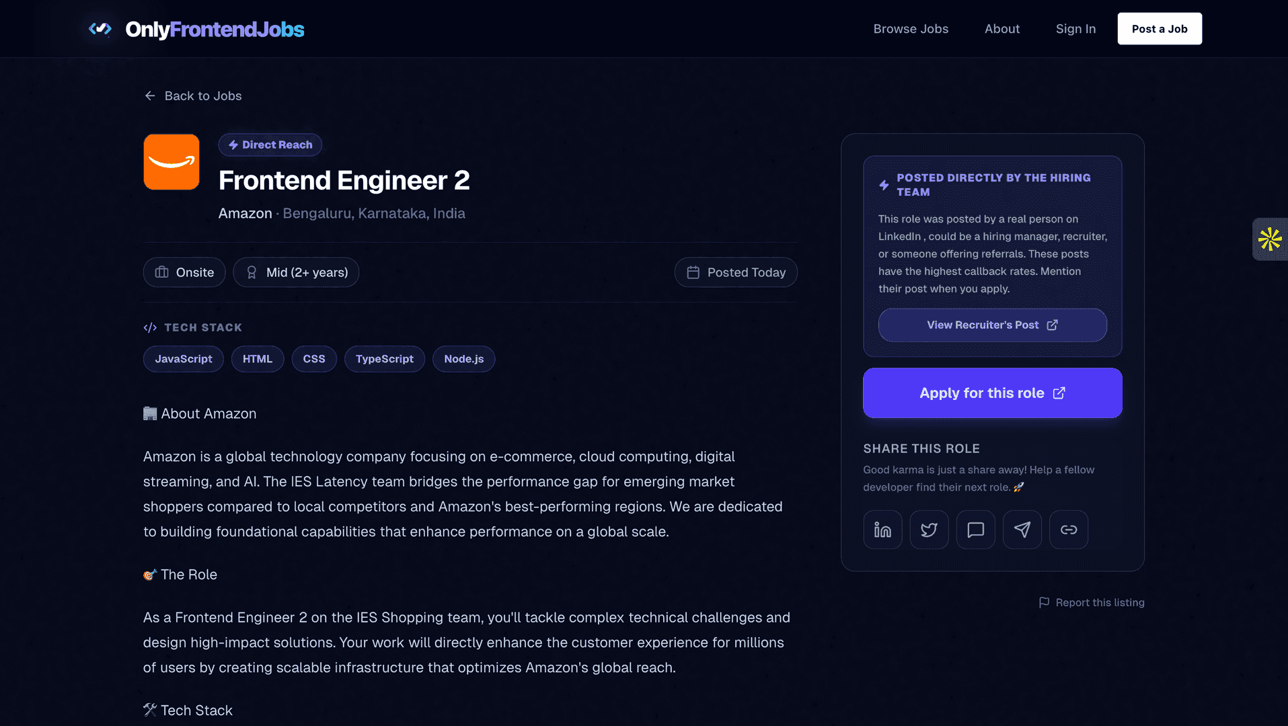This screenshot has width=1288, height=726.
Task: Share this role on Twitter
Action: coord(929,529)
